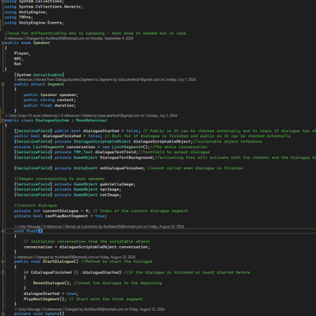Collapse the DialogueSystem class definition

(x=3, y=121)
